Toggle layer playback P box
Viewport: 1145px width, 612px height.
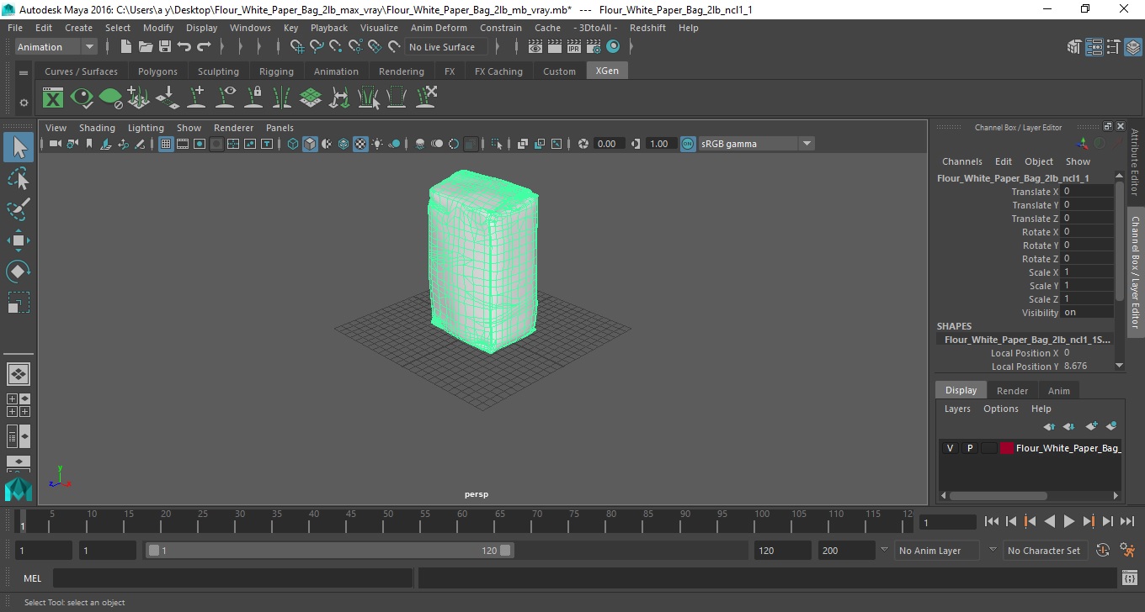tap(969, 448)
